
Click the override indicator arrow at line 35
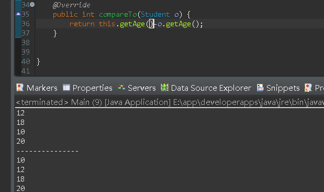tap(18, 14)
